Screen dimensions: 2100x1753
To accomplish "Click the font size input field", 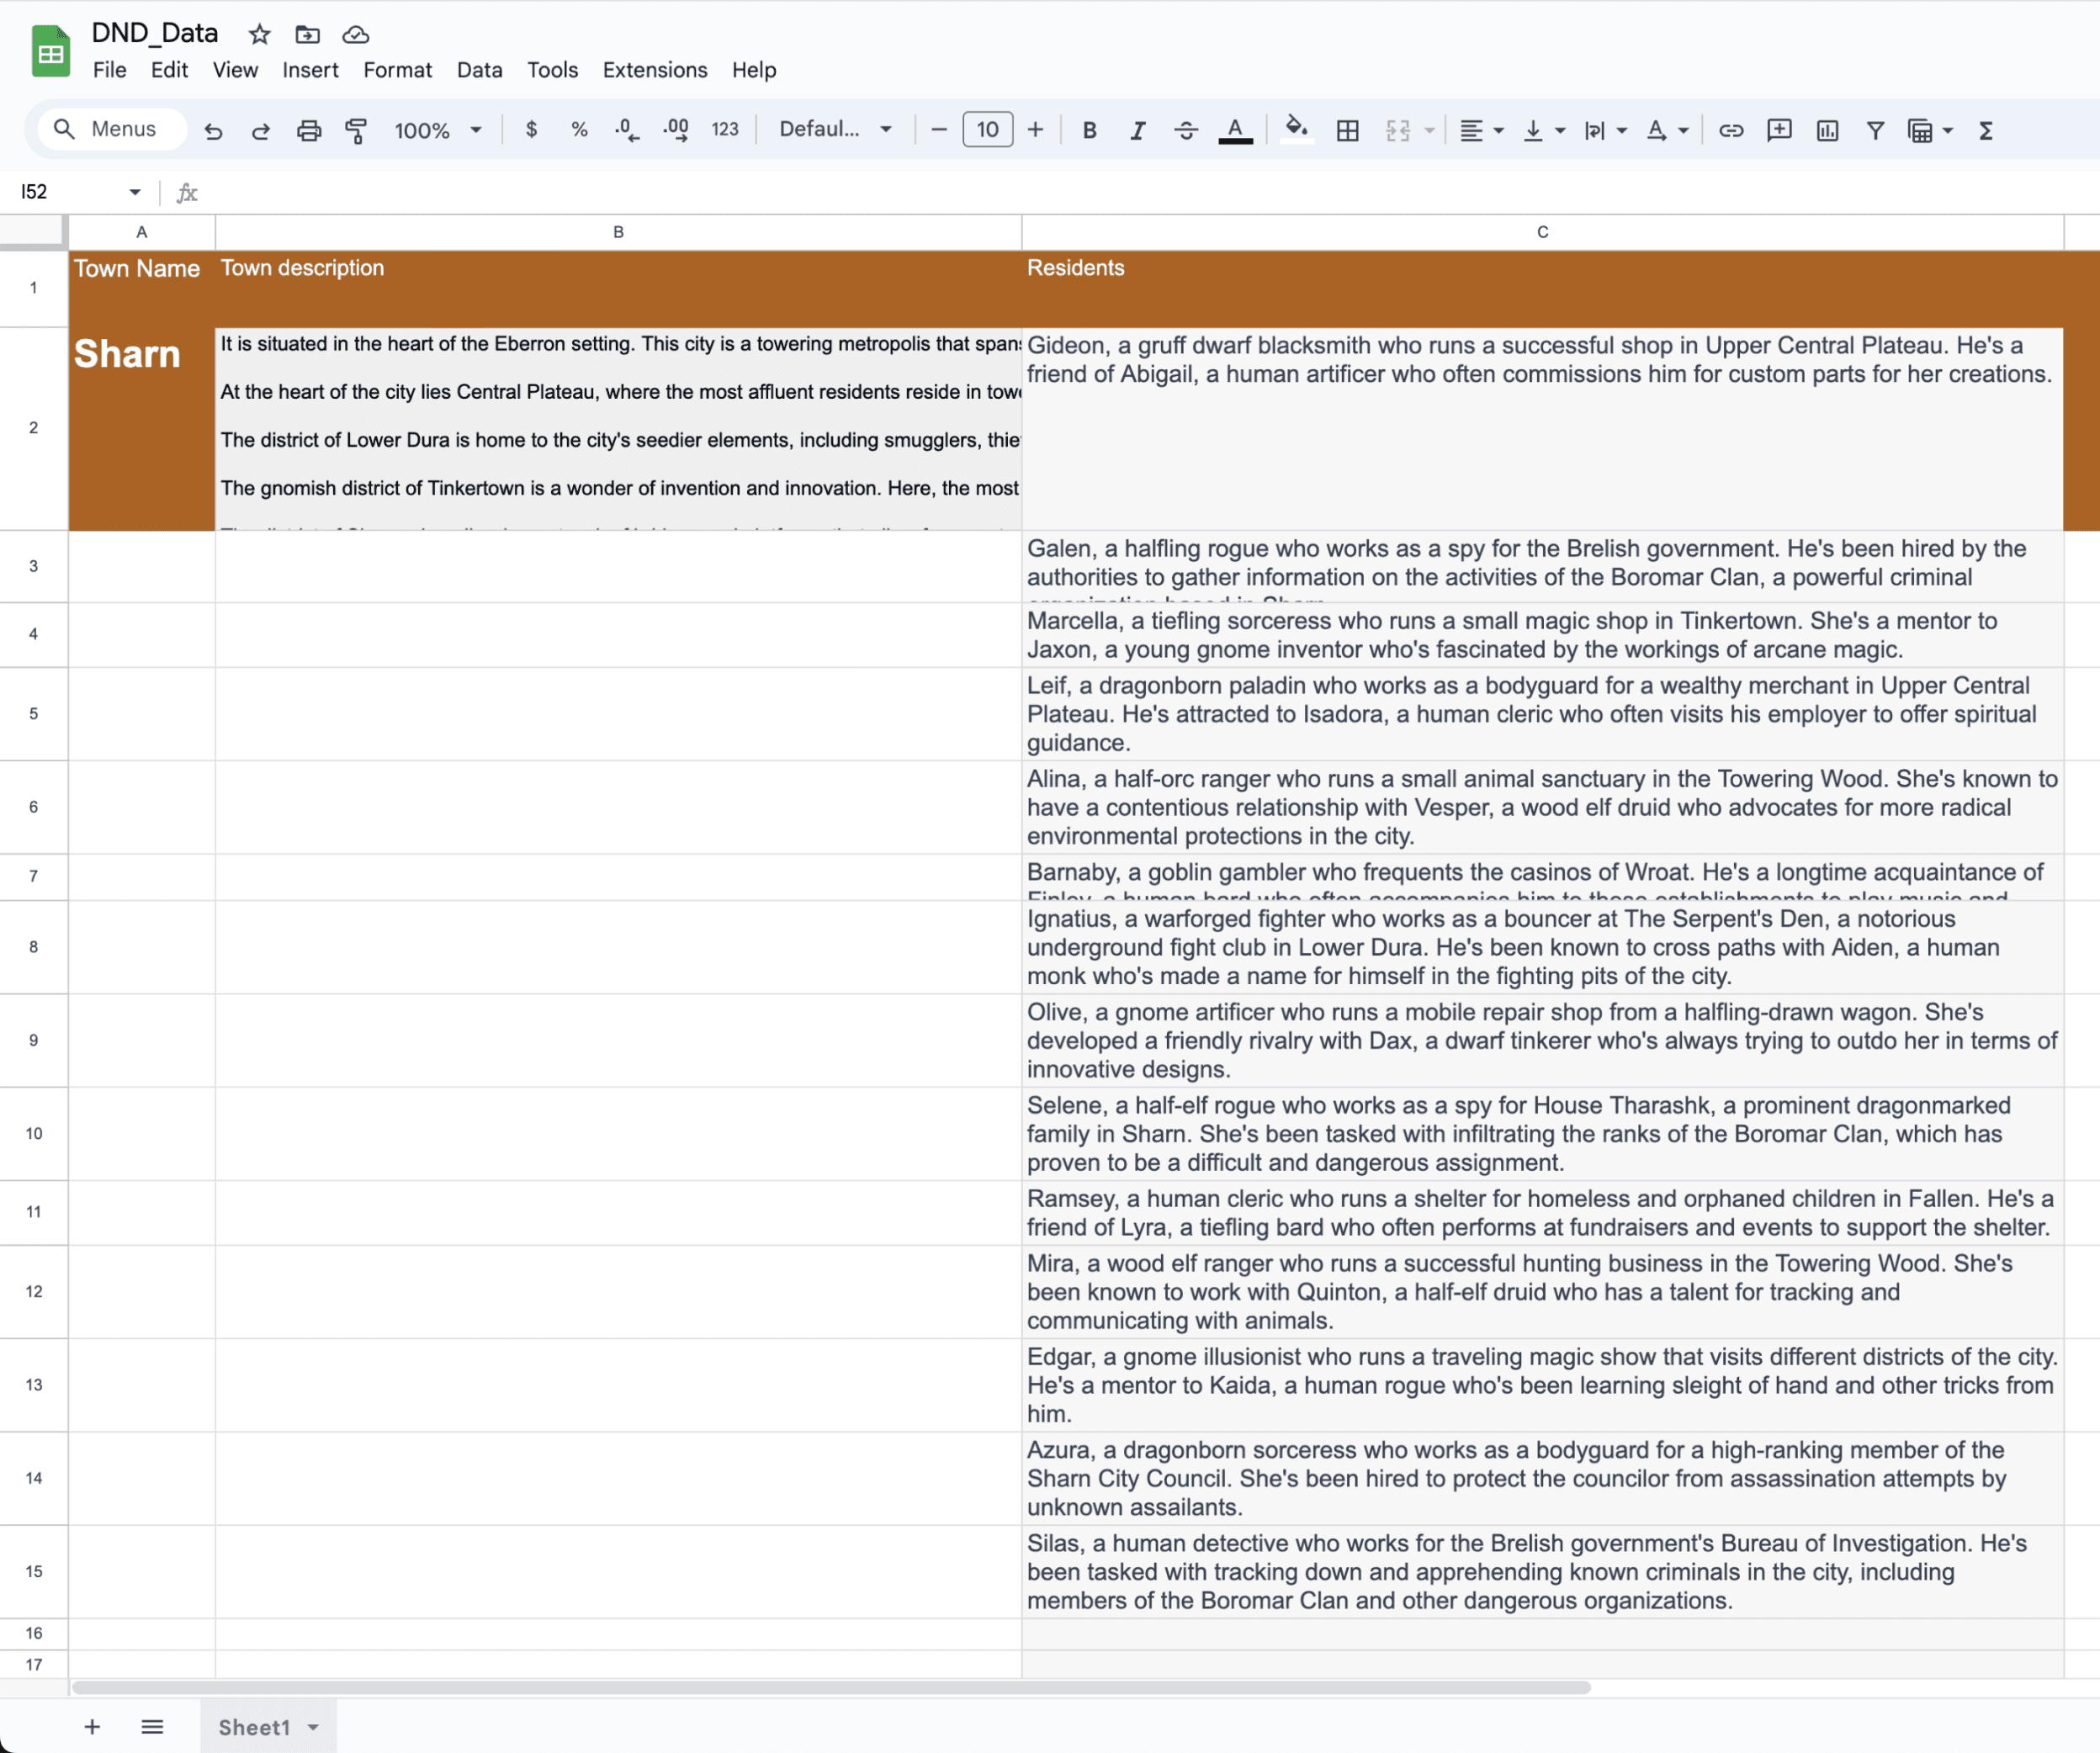I will click(x=987, y=130).
